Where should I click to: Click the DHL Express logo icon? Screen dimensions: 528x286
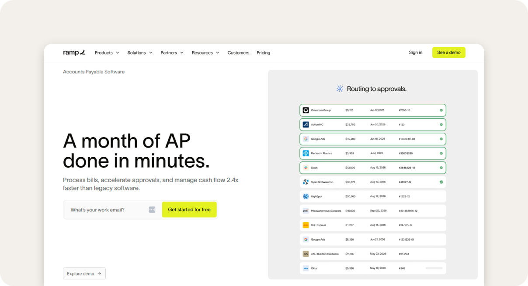[306, 225]
